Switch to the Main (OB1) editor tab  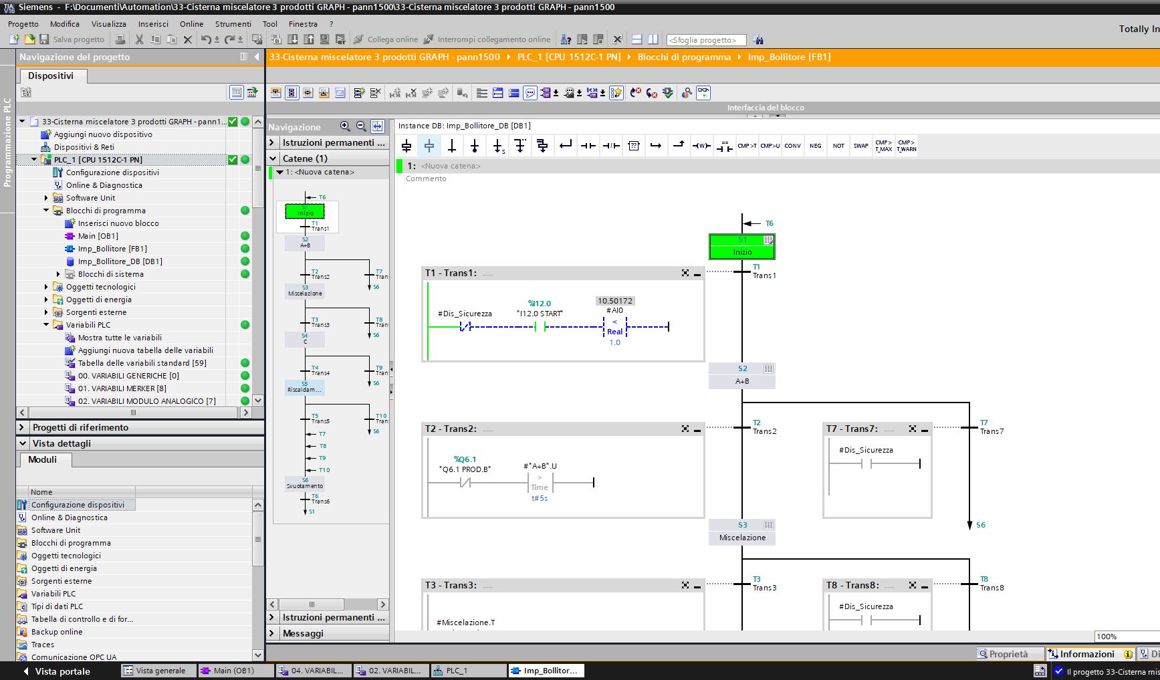click(x=236, y=671)
